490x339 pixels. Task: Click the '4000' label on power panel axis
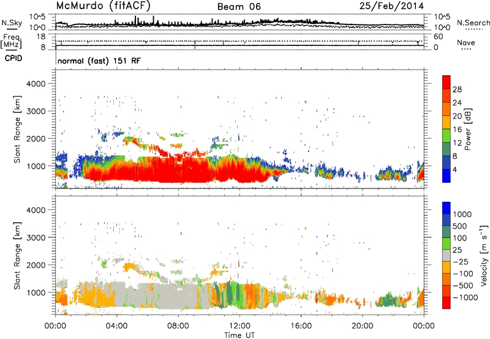click(x=36, y=84)
